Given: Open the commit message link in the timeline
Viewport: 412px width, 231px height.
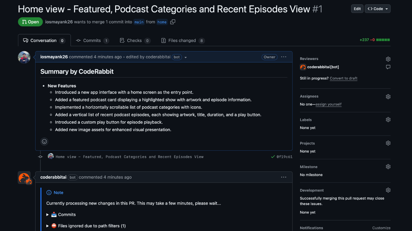Looking at the screenshot, I should coord(129,157).
